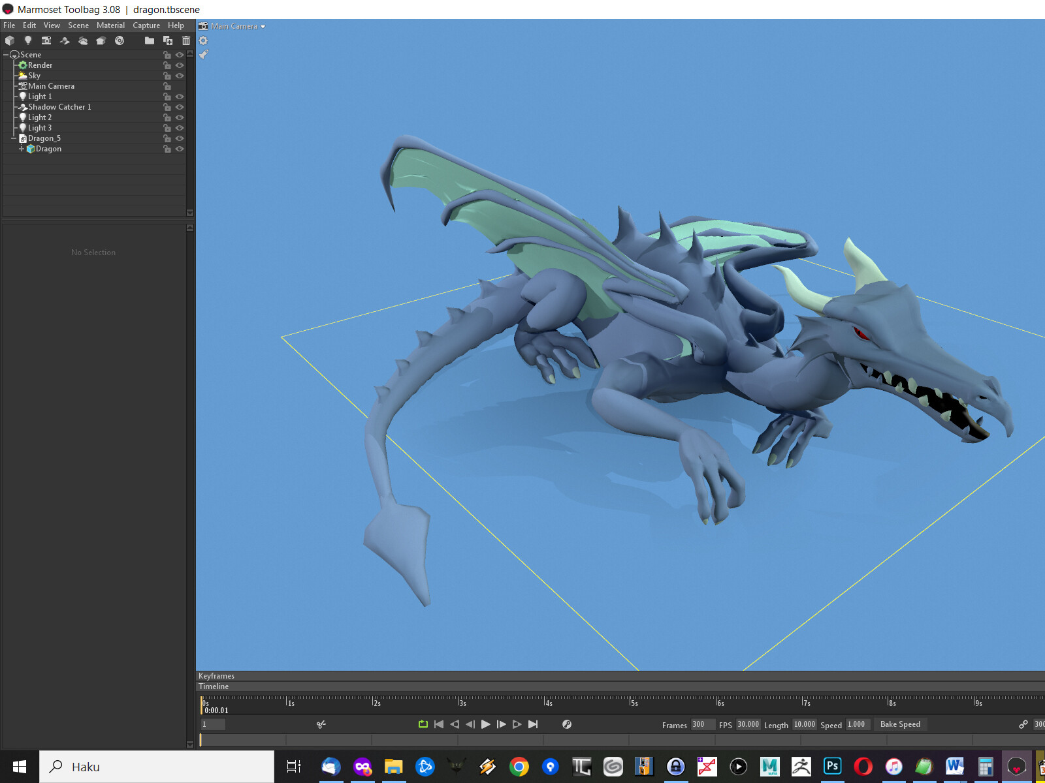Click the scene list scroll up arrow
1045x783 pixels.
click(x=190, y=54)
